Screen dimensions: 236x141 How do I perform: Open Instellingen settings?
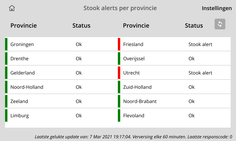(x=217, y=8)
